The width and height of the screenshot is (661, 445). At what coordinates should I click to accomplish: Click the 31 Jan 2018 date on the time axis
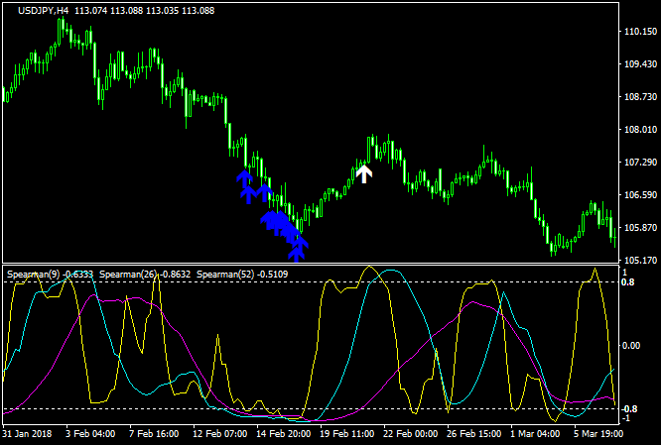(x=28, y=434)
